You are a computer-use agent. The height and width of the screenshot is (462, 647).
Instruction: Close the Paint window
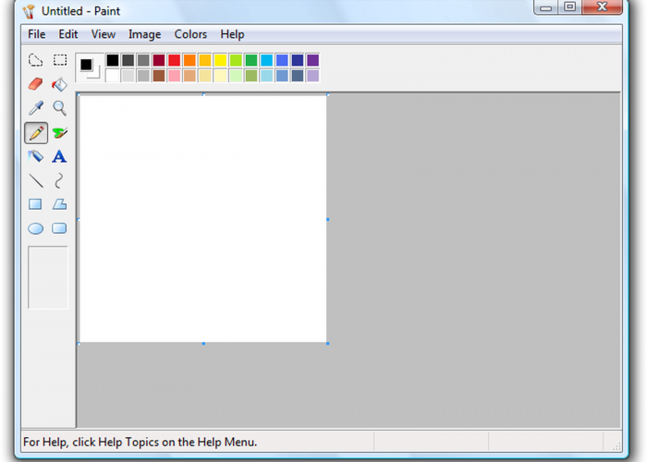tap(602, 7)
